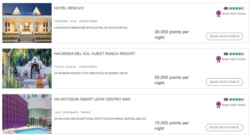Screen dimensions: 250x137
Task: Click 'Book With Points' label text for Hacienda Del Sol
Action: pyautogui.click(x=234, y=59)
